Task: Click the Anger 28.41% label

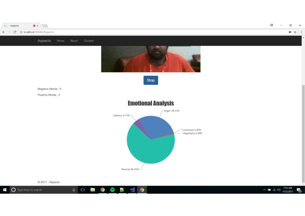Action: [172, 111]
